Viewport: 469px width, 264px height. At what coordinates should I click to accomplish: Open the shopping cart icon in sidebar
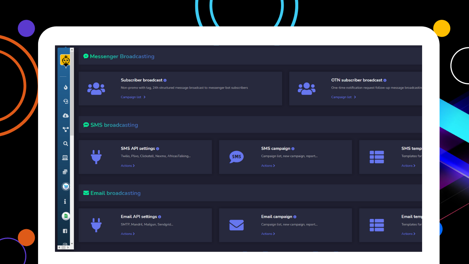(65, 186)
